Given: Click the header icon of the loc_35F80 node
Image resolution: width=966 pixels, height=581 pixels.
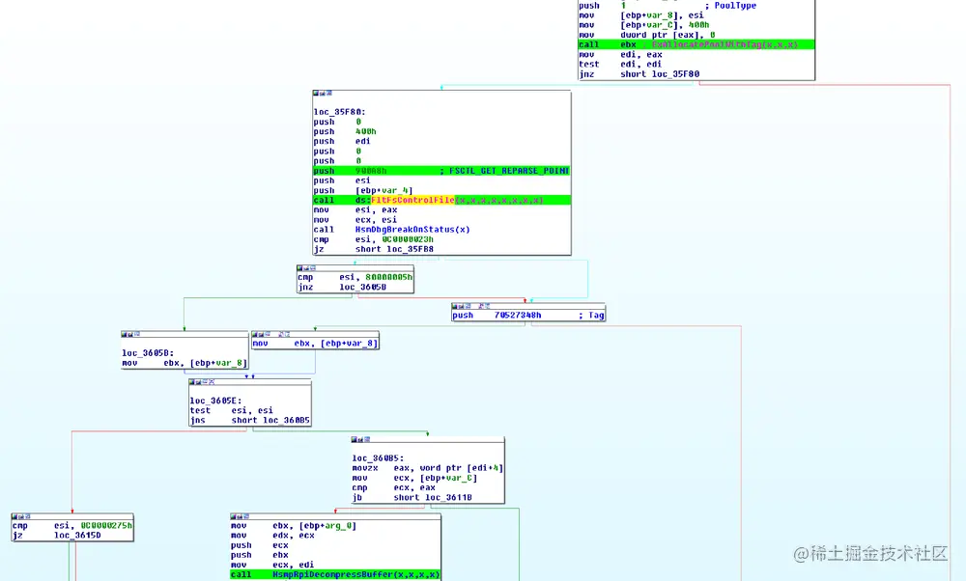Looking at the screenshot, I should [316, 94].
